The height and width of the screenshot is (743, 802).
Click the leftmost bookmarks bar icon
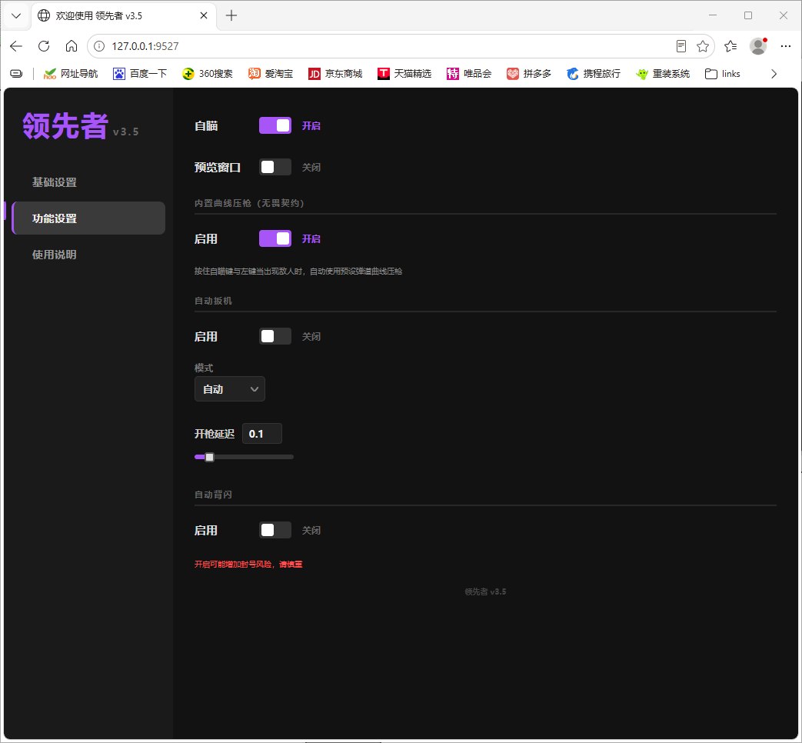16,74
